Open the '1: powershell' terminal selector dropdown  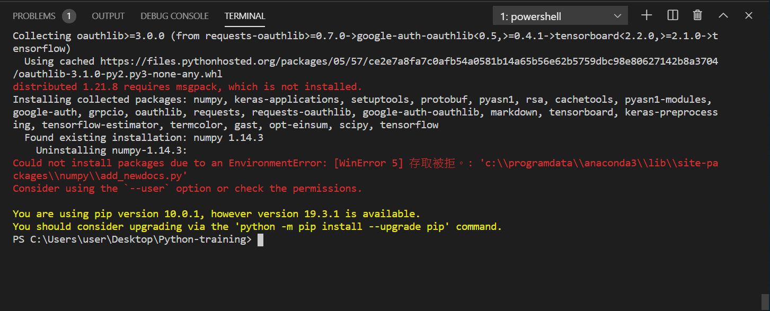[x=560, y=16]
